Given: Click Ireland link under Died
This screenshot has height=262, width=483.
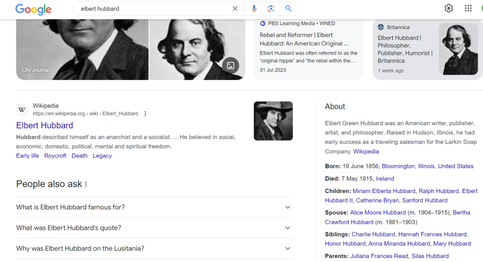Looking at the screenshot, I should 385,179.
